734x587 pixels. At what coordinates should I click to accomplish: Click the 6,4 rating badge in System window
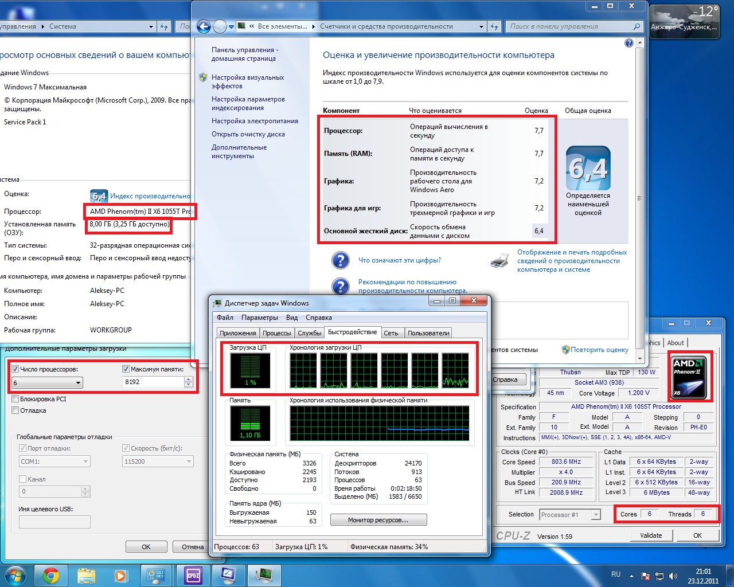pos(99,196)
